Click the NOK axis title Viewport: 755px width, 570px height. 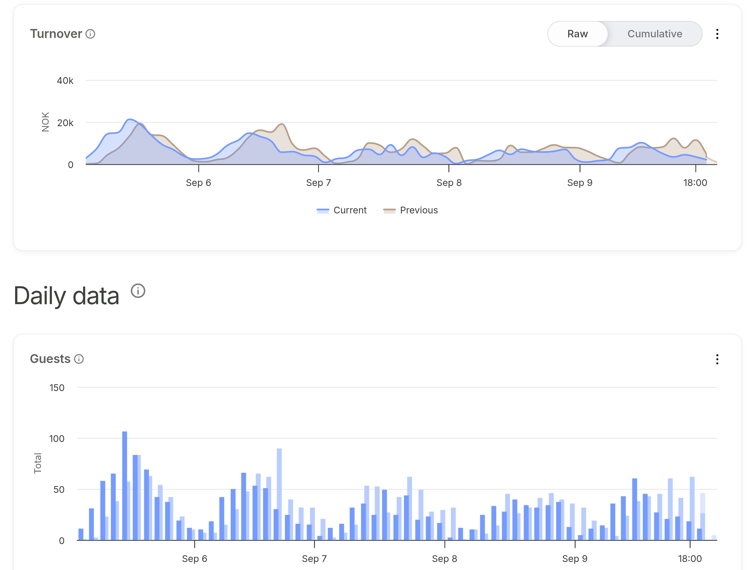(45, 122)
